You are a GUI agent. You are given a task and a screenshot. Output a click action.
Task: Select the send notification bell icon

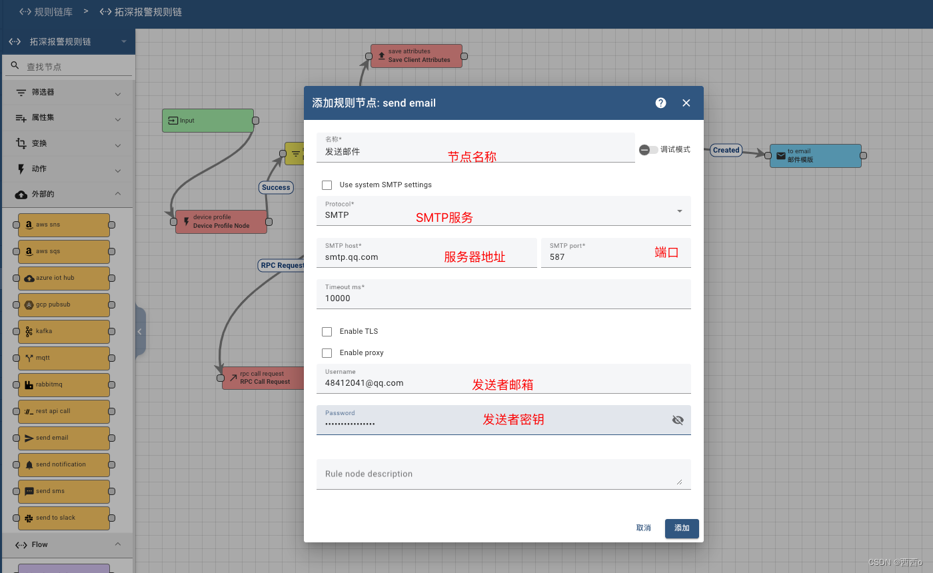point(29,464)
